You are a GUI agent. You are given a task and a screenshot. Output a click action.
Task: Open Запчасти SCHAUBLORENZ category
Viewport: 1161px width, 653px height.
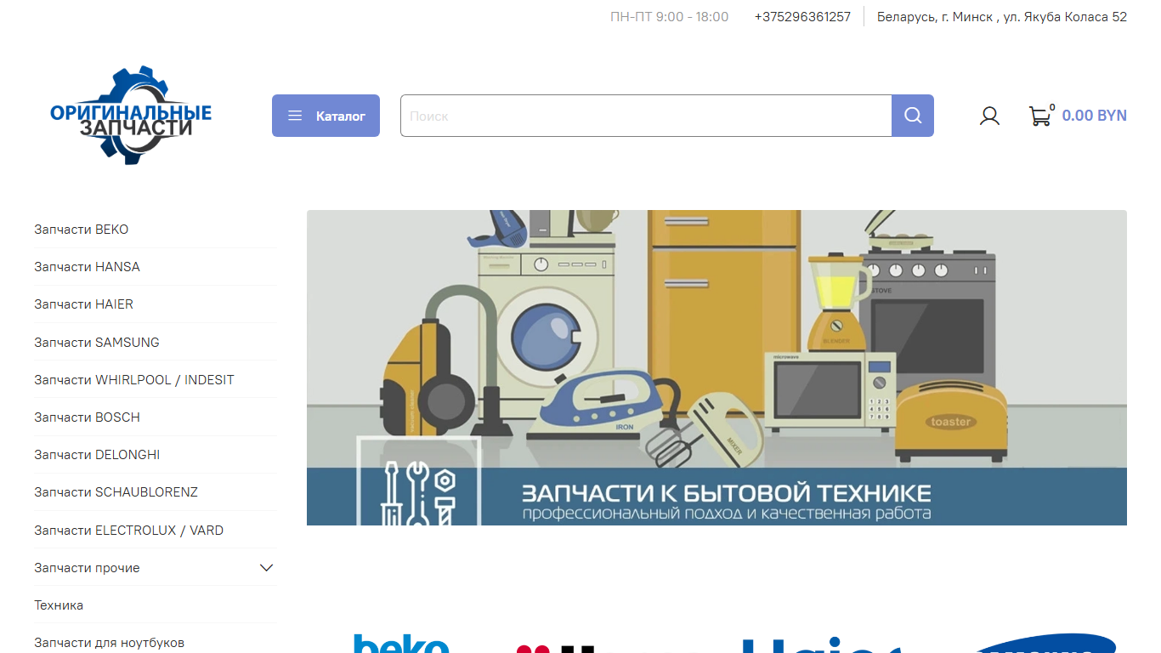tap(116, 492)
